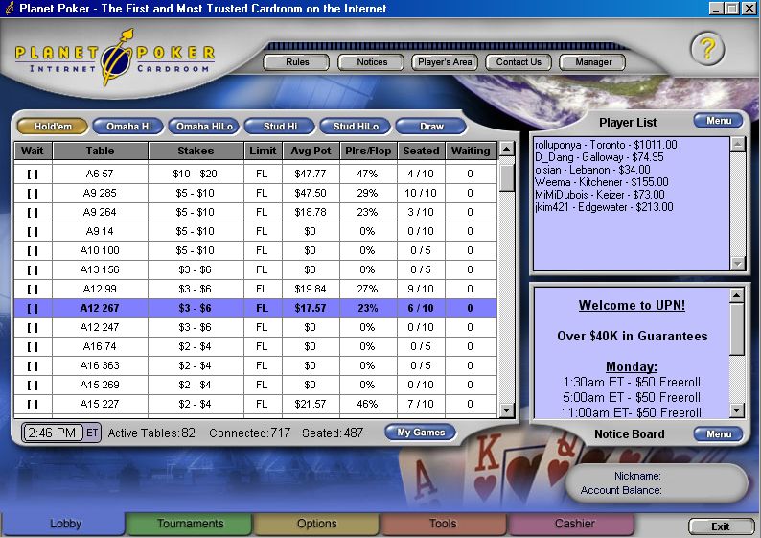
Task: Open the Notice Board Menu button
Action: [718, 434]
